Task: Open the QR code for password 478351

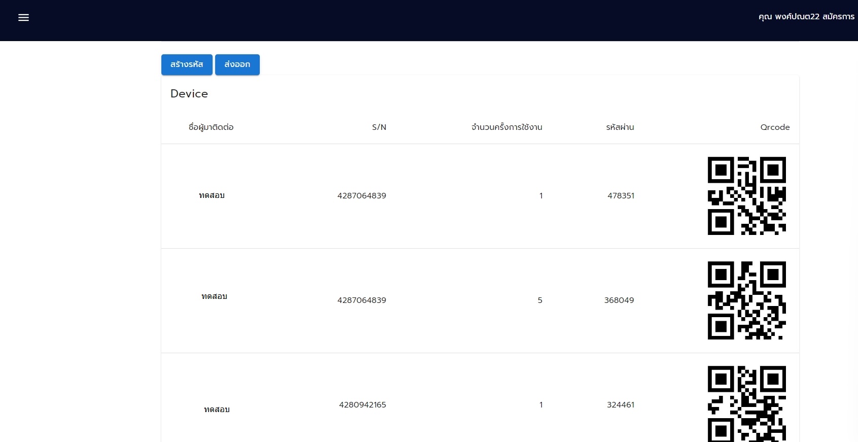Action: 747,196
